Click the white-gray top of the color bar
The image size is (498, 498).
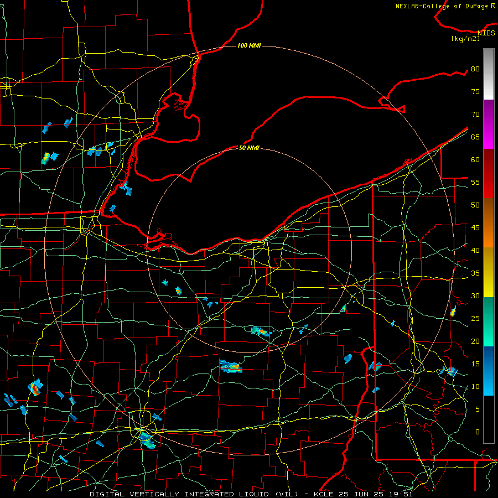point(489,74)
